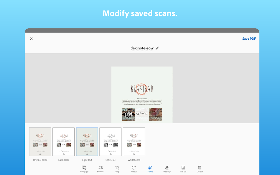Screen dimensions: 280x175
Task: Select the Reorder pages icon
Action: 101,169
